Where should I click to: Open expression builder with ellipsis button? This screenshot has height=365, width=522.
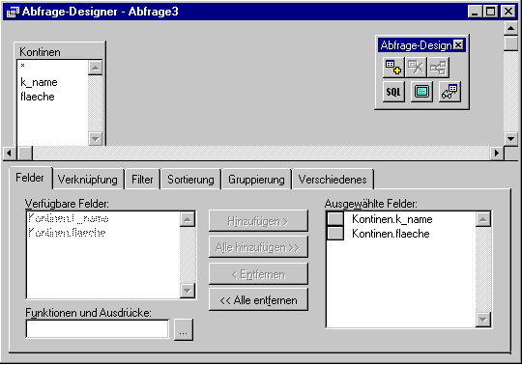[183, 330]
